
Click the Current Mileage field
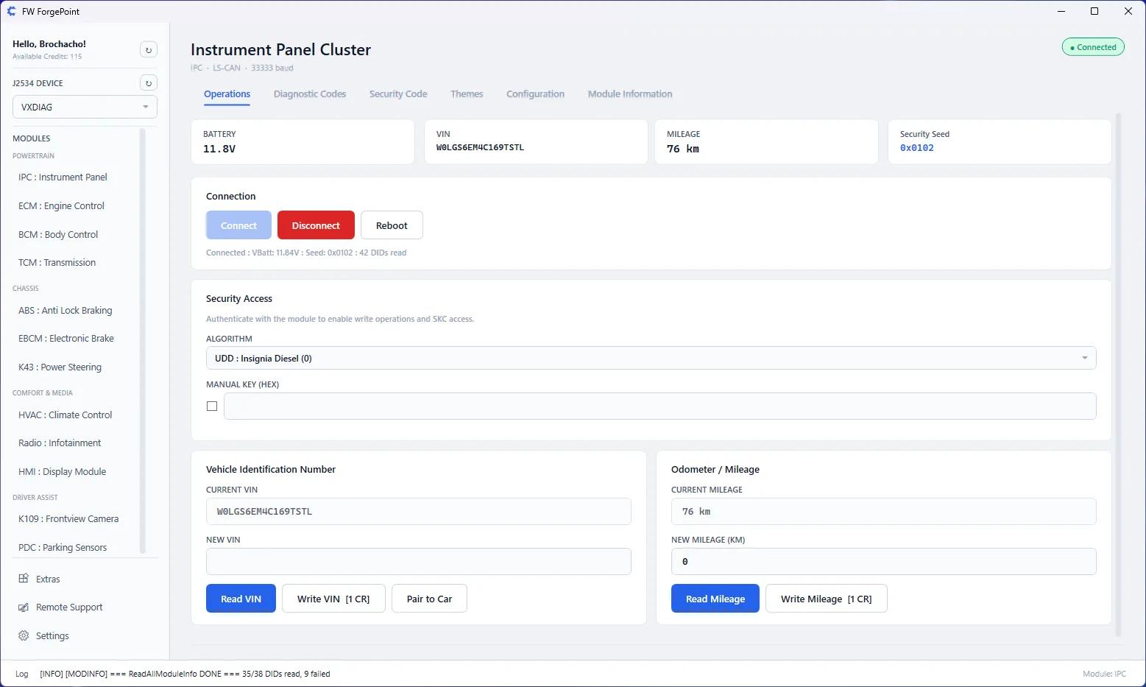883,512
